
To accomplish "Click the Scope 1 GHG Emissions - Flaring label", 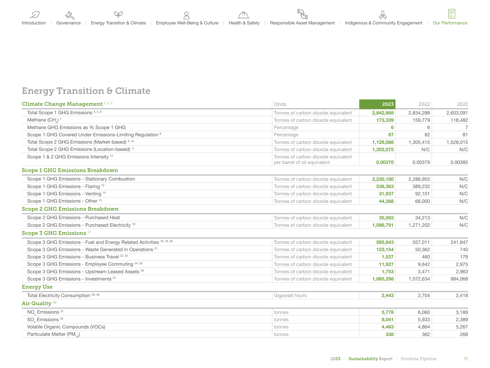I will pyautogui.click(x=63, y=187).
